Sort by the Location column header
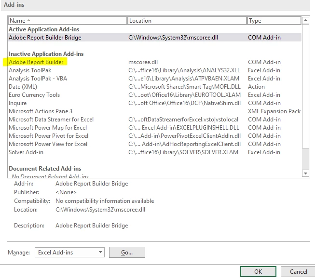The height and width of the screenshot is (280, 315). point(187,21)
